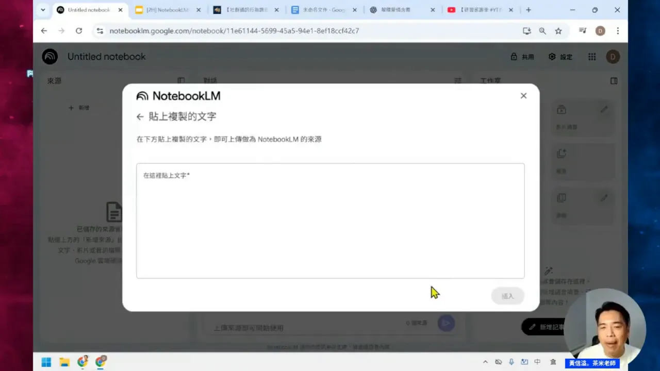Close the [2H] NotebookLM tab

(x=199, y=10)
